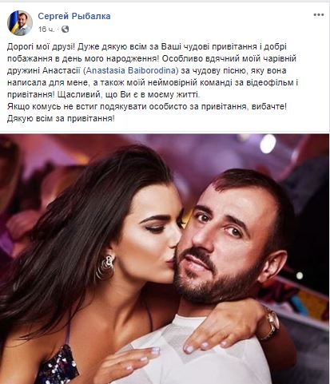The image size is (330, 384).
Task: Open the author name link Сергей Рыбалка
Action: tap(74, 16)
